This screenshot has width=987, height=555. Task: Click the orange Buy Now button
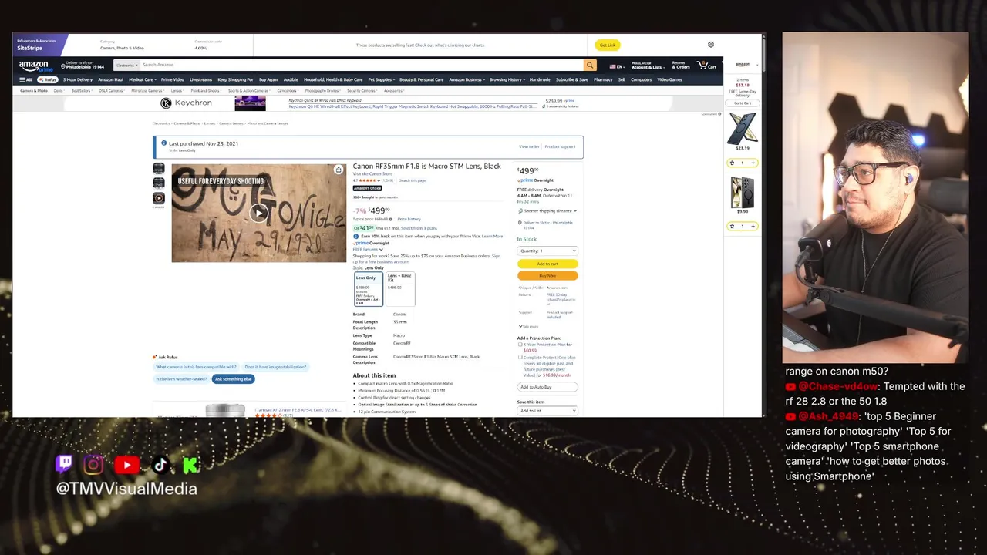tap(547, 275)
